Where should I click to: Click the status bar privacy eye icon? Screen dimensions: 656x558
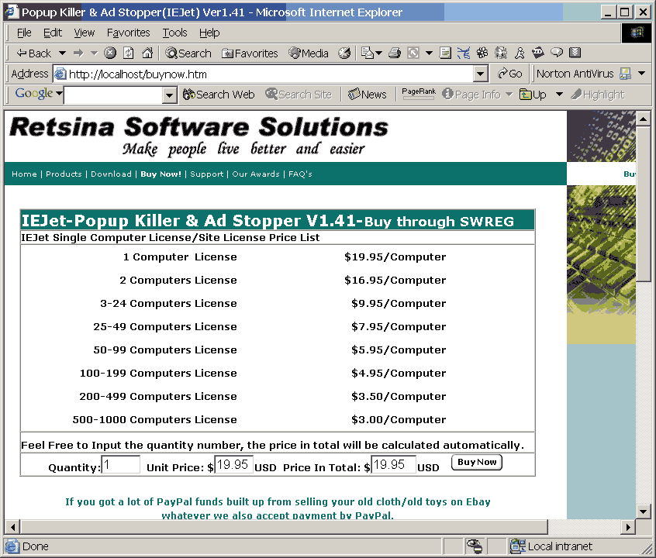(475, 546)
